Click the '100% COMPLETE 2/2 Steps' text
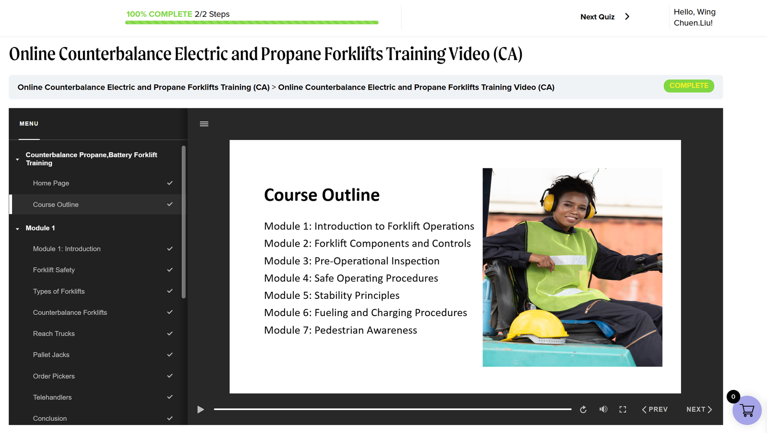This screenshot has height=433, width=768. click(x=178, y=14)
